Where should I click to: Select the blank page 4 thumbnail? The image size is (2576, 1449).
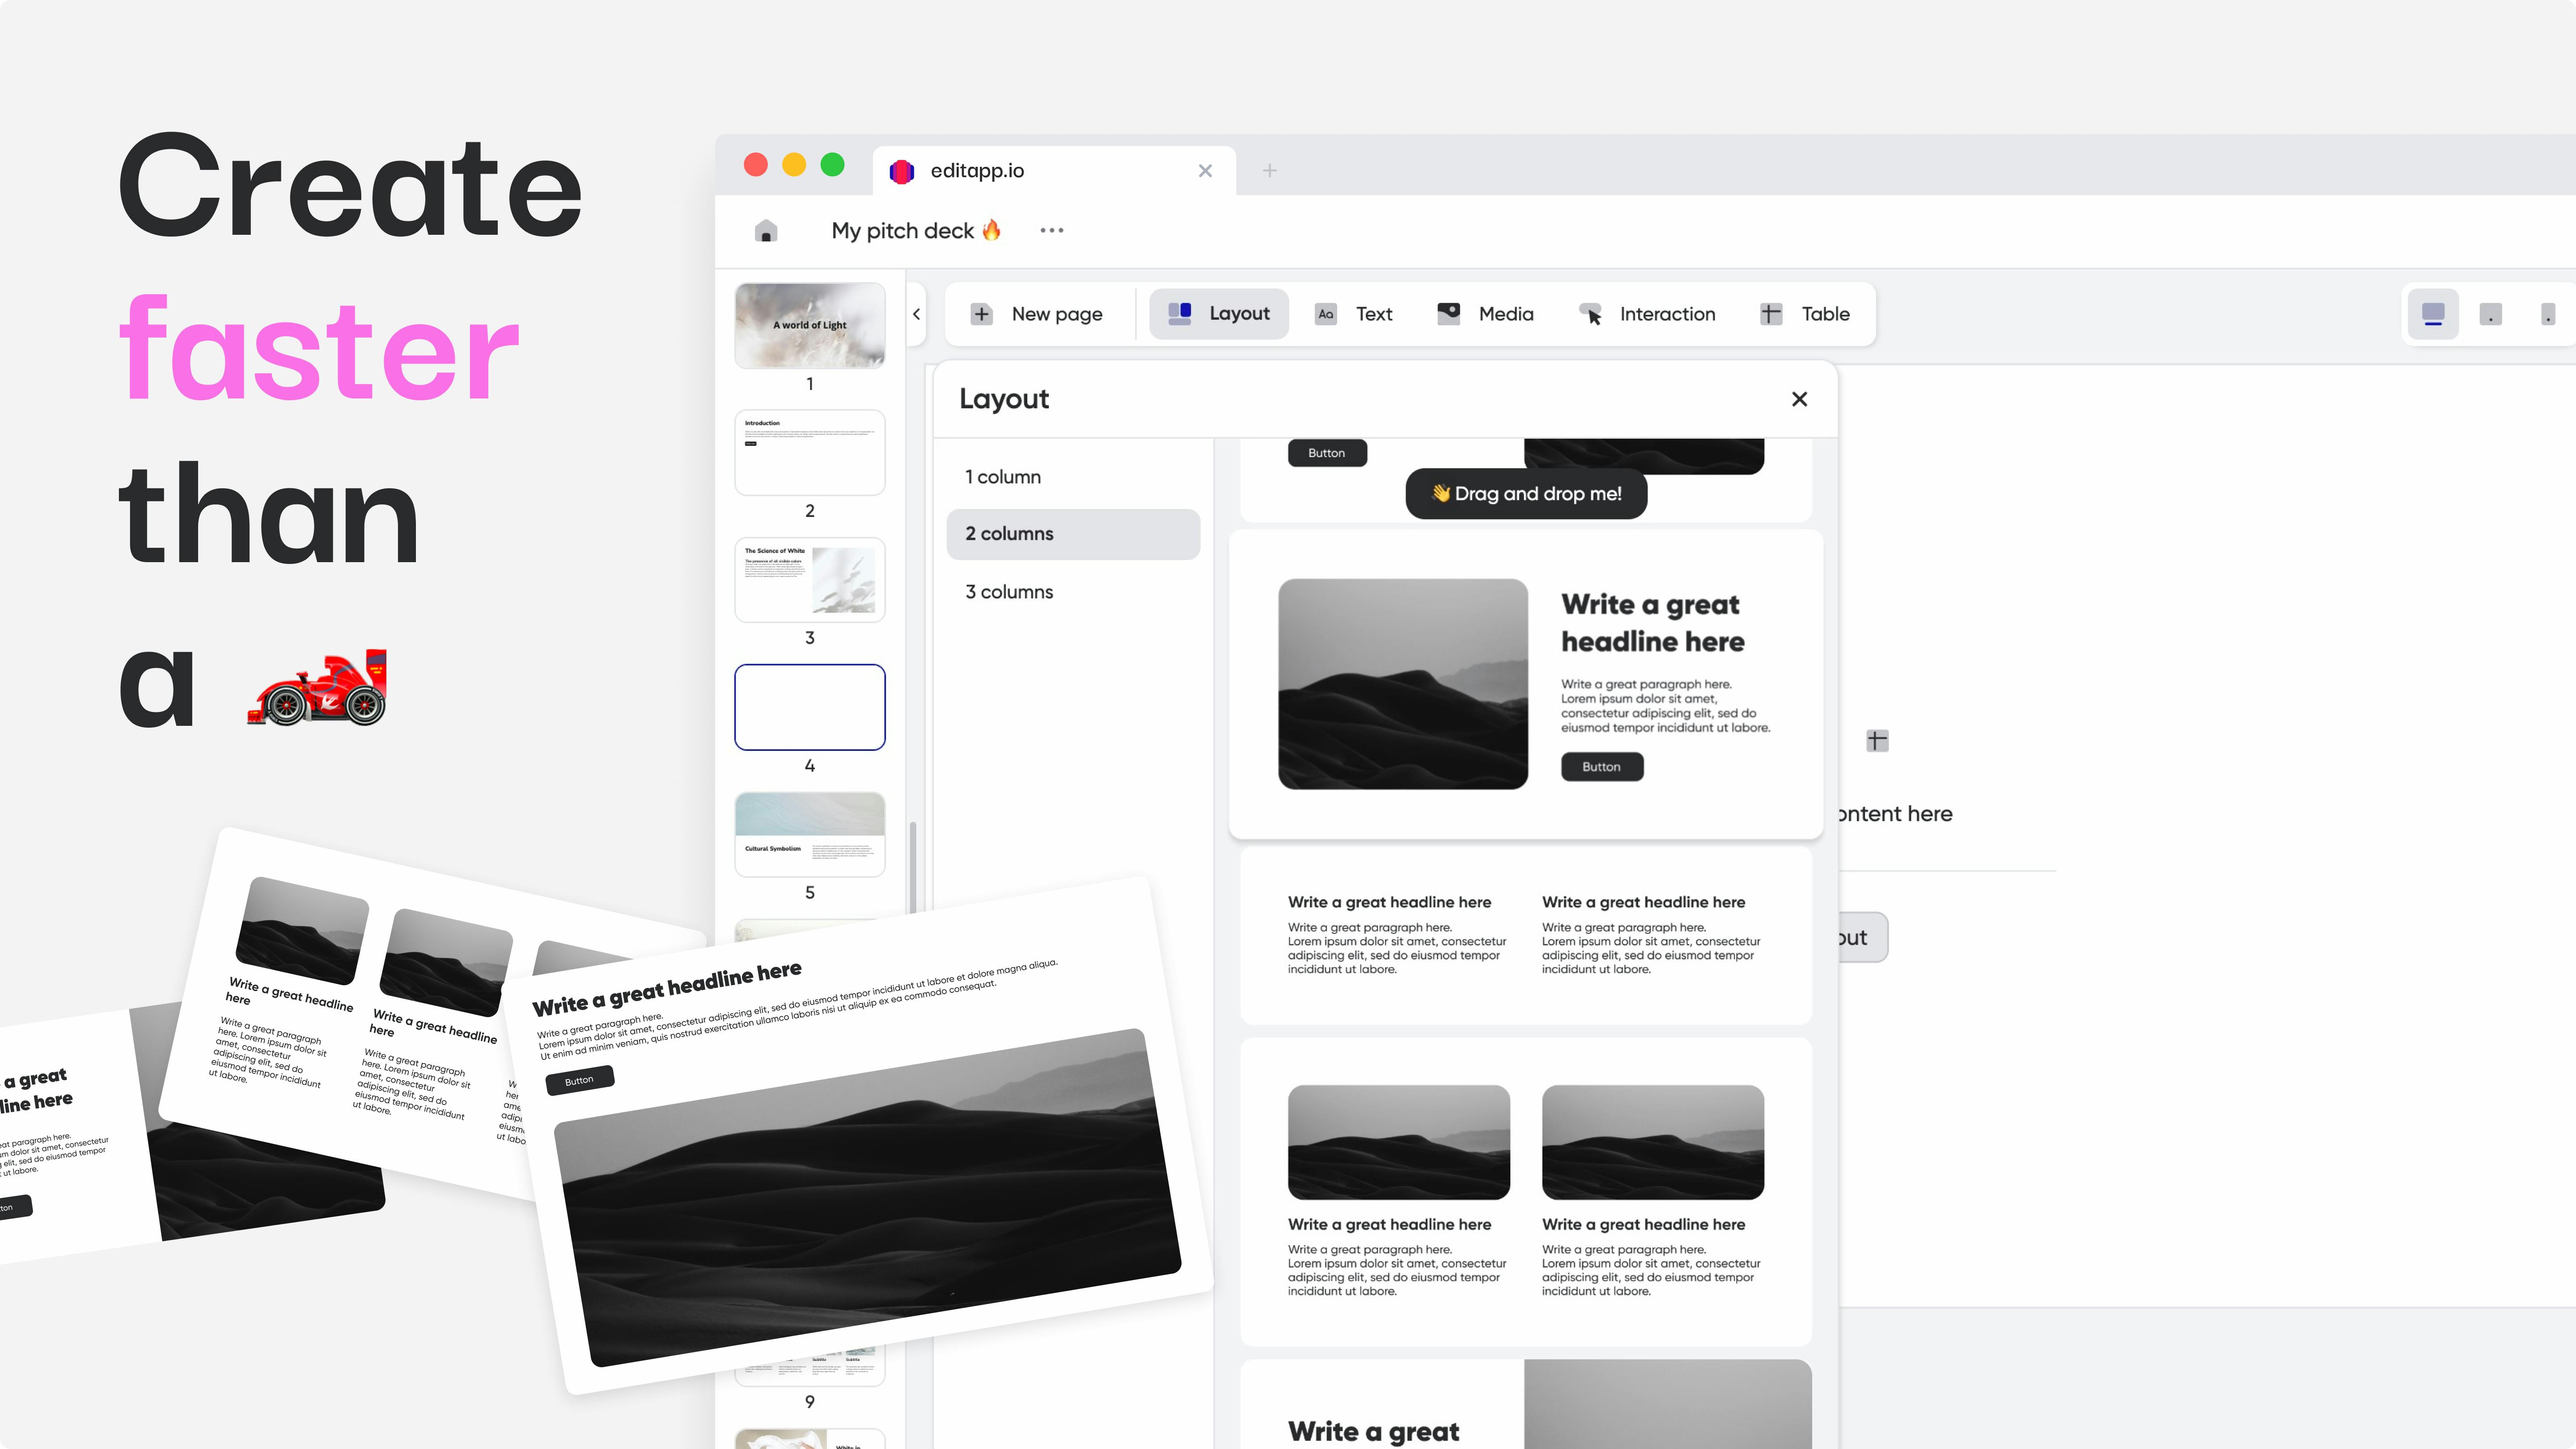(810, 707)
